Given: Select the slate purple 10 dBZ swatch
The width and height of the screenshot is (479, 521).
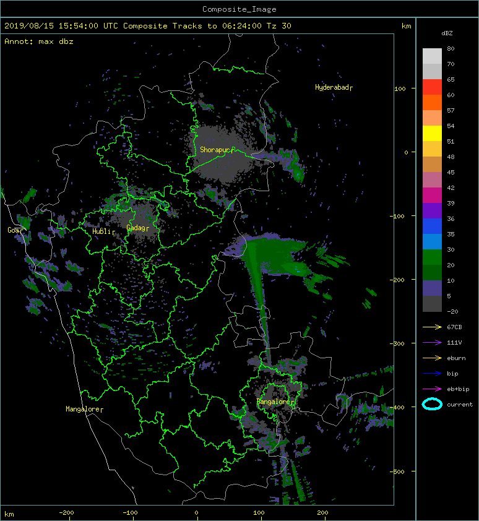Looking at the screenshot, I should 432,288.
